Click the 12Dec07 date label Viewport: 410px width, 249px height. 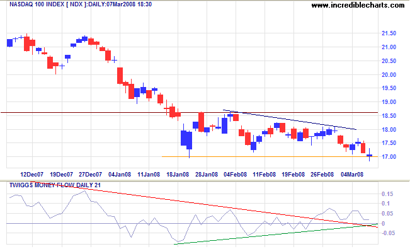click(32, 175)
